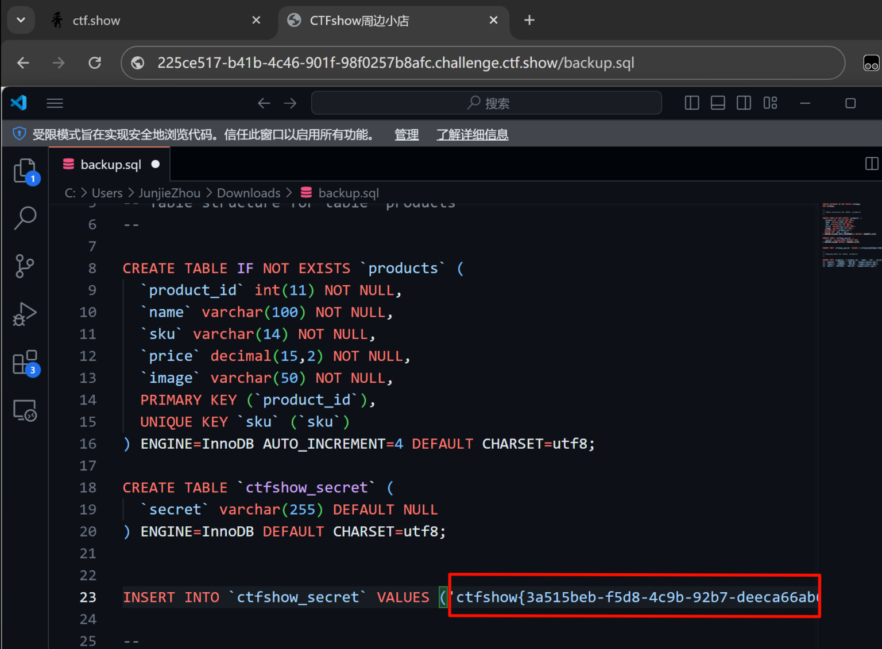Reload the current browser page
The width and height of the screenshot is (882, 649).
95,63
